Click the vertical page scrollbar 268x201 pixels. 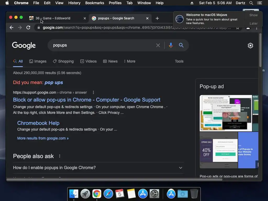coord(260,50)
